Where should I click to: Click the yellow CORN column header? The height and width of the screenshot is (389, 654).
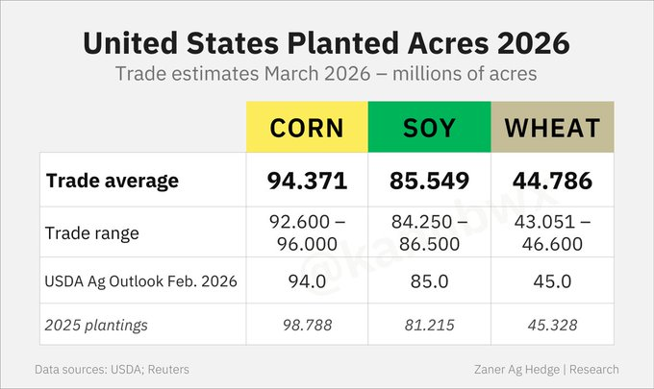pyautogui.click(x=307, y=128)
